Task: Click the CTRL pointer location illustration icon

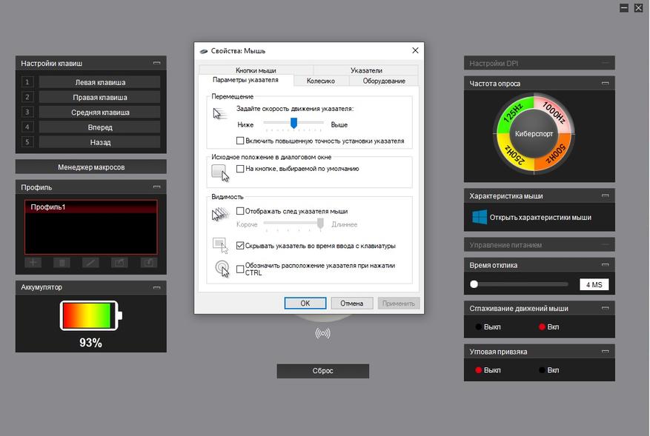Action: point(222,268)
